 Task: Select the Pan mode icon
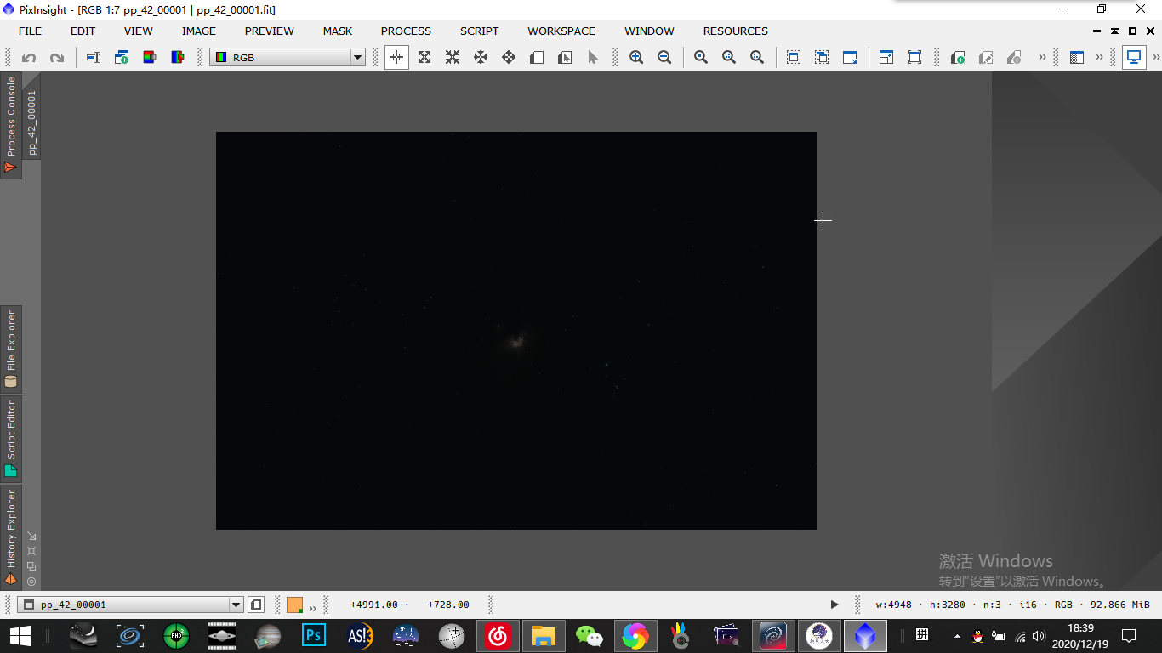(481, 58)
